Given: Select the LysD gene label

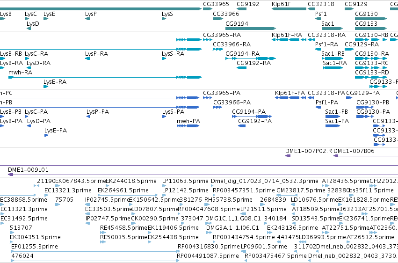Looking at the screenshot, I should [x=33, y=24].
